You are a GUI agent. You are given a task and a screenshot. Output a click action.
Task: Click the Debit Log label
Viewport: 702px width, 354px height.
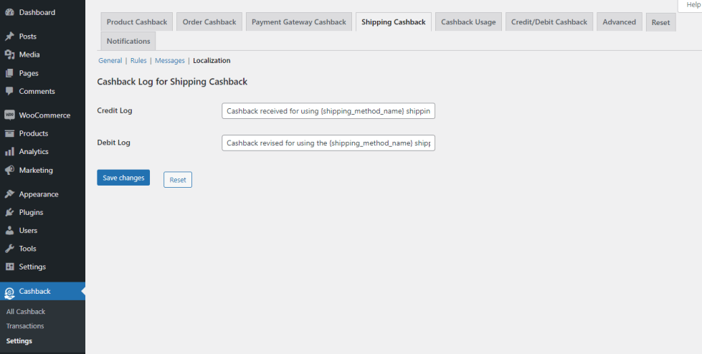pos(114,143)
